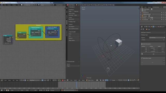This screenshot has width=166, height=93.
Task: Click the Info editor type icon top-left
Action: [x=2, y=5]
